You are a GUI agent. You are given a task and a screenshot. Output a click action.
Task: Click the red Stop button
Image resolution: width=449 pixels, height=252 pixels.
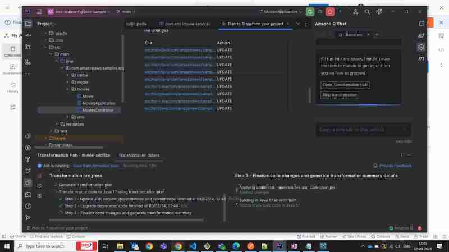pyautogui.click(x=330, y=12)
